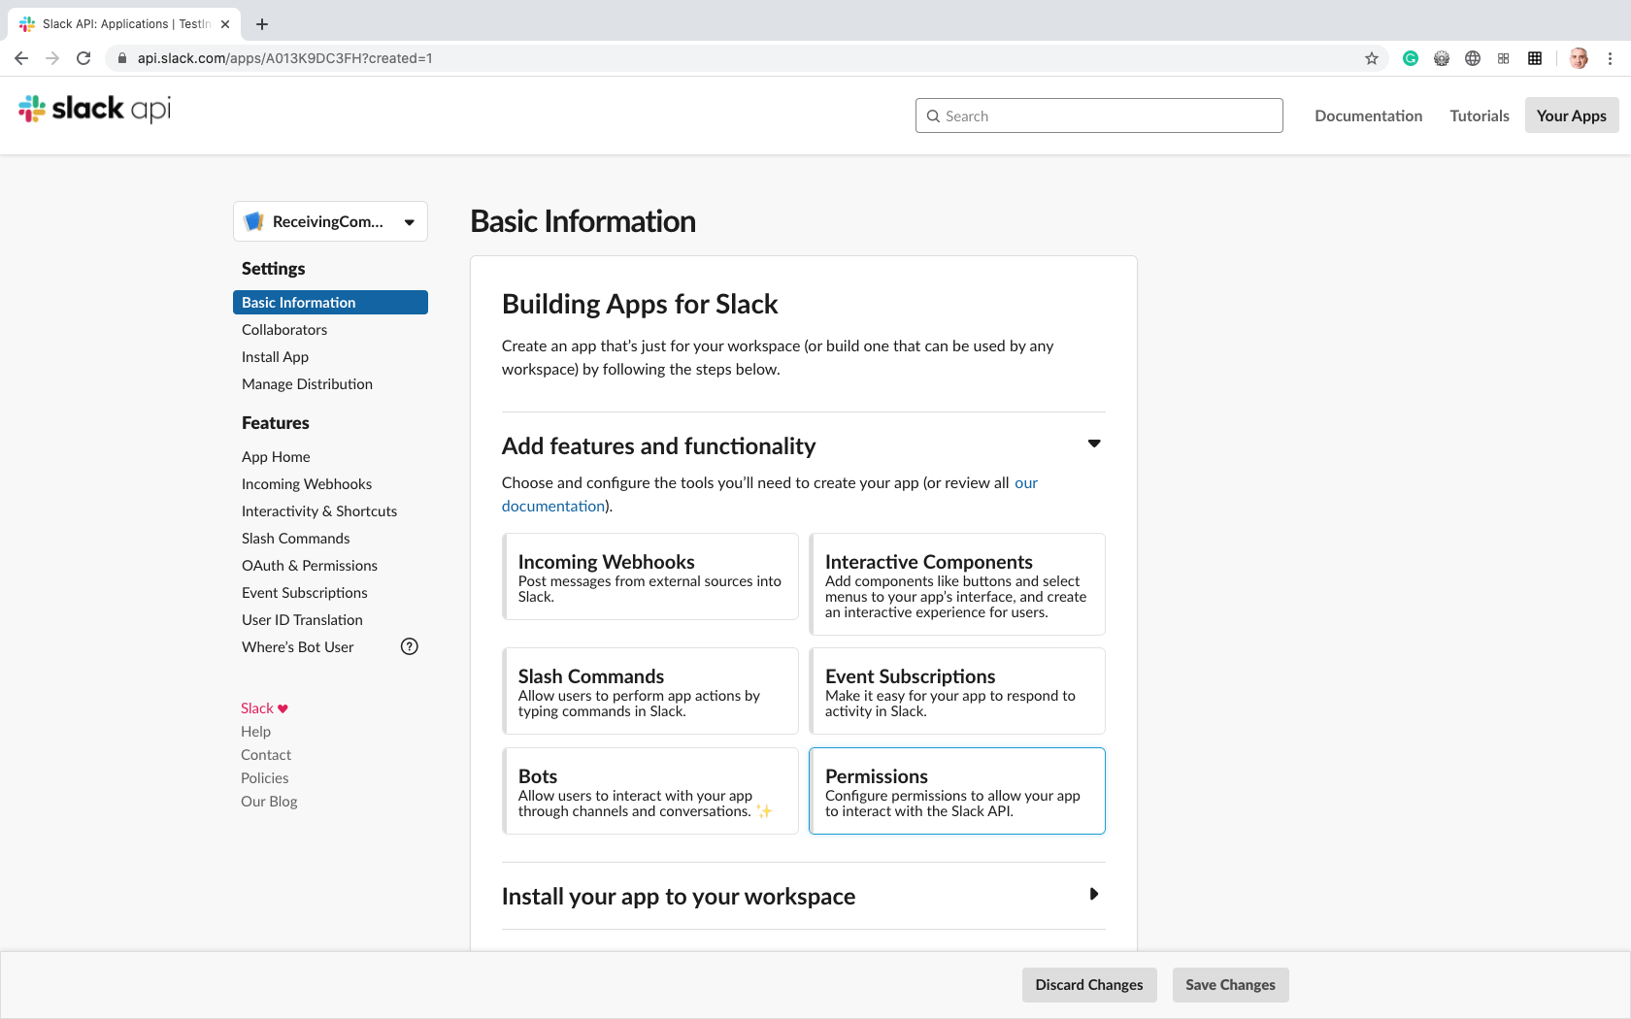Open Slash Commands in sidebar
Image resolution: width=1631 pixels, height=1019 pixels.
pyautogui.click(x=295, y=539)
